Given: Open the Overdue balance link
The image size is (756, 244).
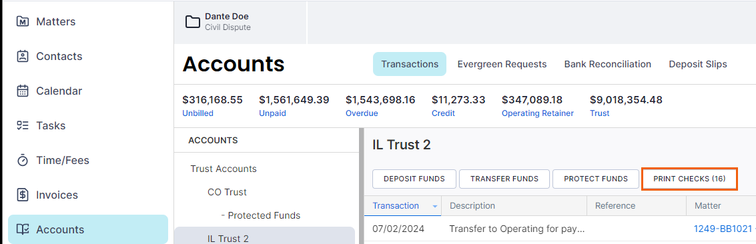Looking at the screenshot, I should [x=362, y=113].
